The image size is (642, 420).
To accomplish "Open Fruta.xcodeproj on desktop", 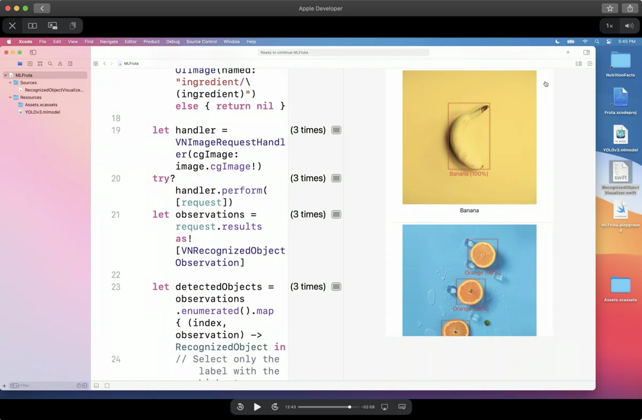I will coord(621,102).
